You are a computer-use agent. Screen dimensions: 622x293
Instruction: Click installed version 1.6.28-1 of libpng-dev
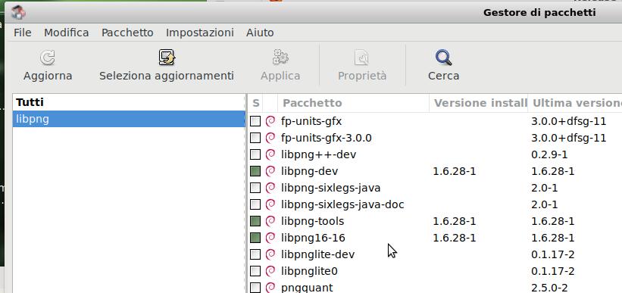click(455, 171)
